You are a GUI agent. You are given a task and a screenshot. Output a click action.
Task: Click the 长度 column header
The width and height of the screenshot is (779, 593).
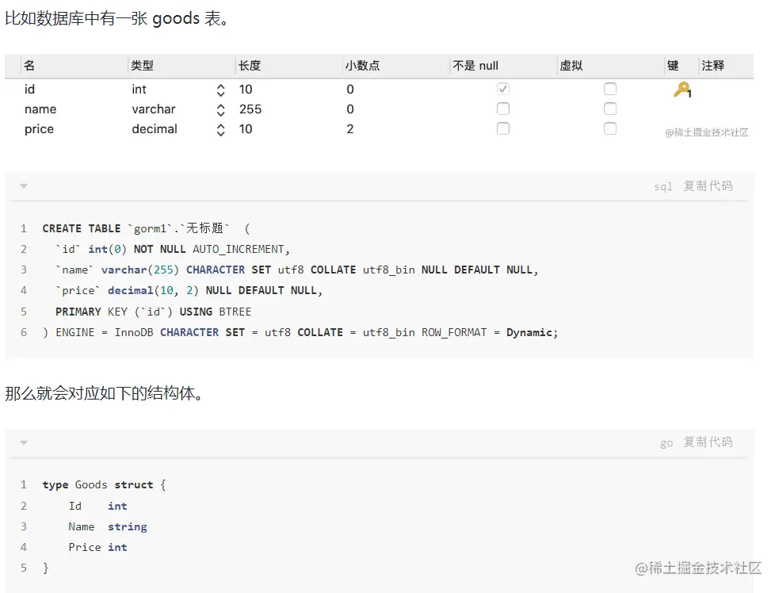point(289,66)
